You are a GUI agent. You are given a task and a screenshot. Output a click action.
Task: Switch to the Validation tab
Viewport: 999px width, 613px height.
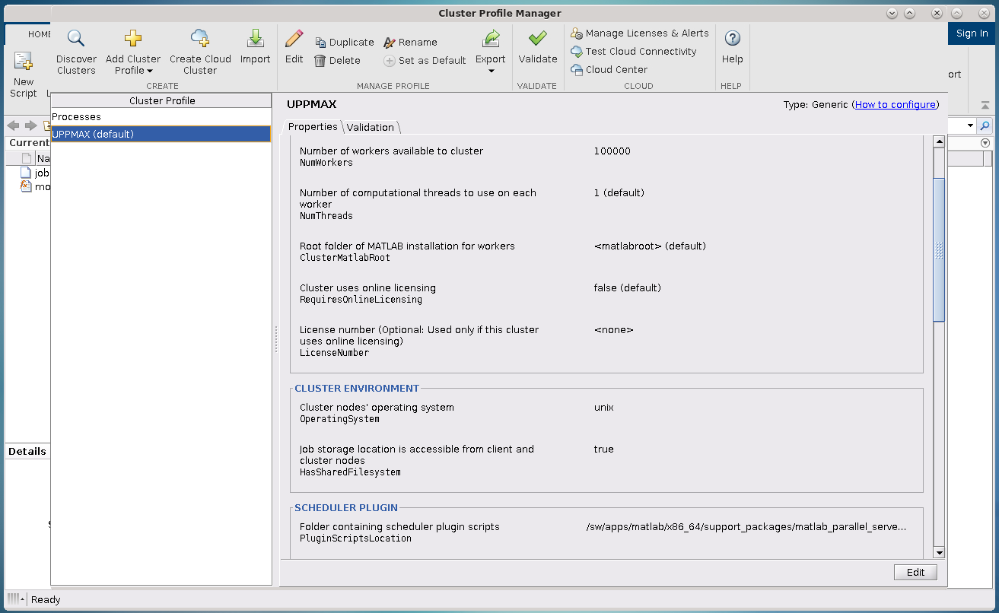[x=371, y=127]
